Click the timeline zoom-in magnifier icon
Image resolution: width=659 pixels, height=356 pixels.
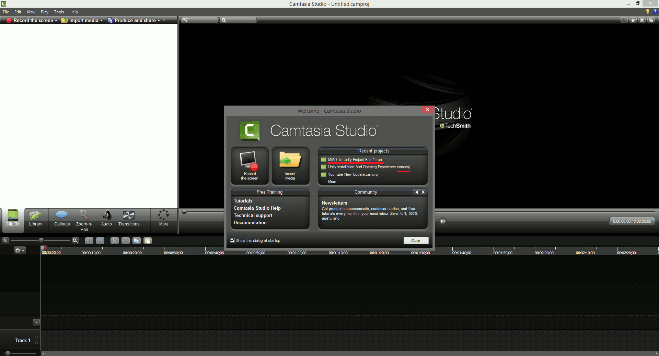tap(76, 241)
